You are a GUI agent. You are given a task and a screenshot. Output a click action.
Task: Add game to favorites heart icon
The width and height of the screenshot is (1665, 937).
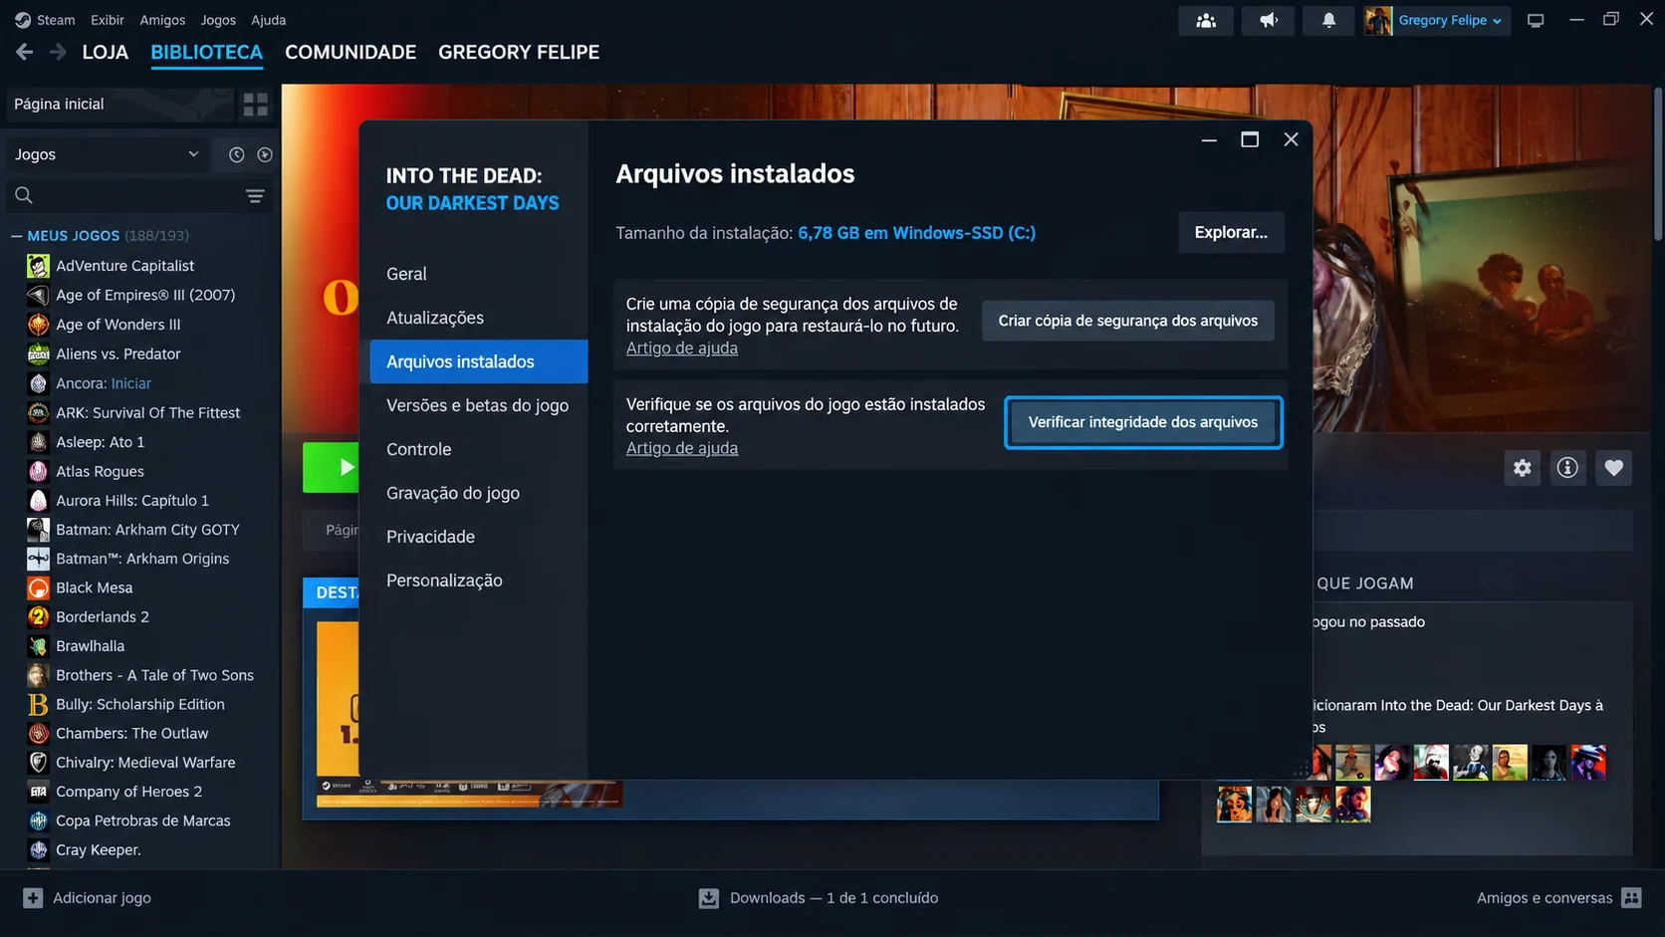[x=1614, y=467]
